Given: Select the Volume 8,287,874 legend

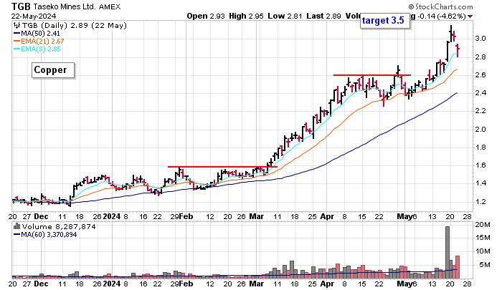Looking at the screenshot, I should coord(58,227).
